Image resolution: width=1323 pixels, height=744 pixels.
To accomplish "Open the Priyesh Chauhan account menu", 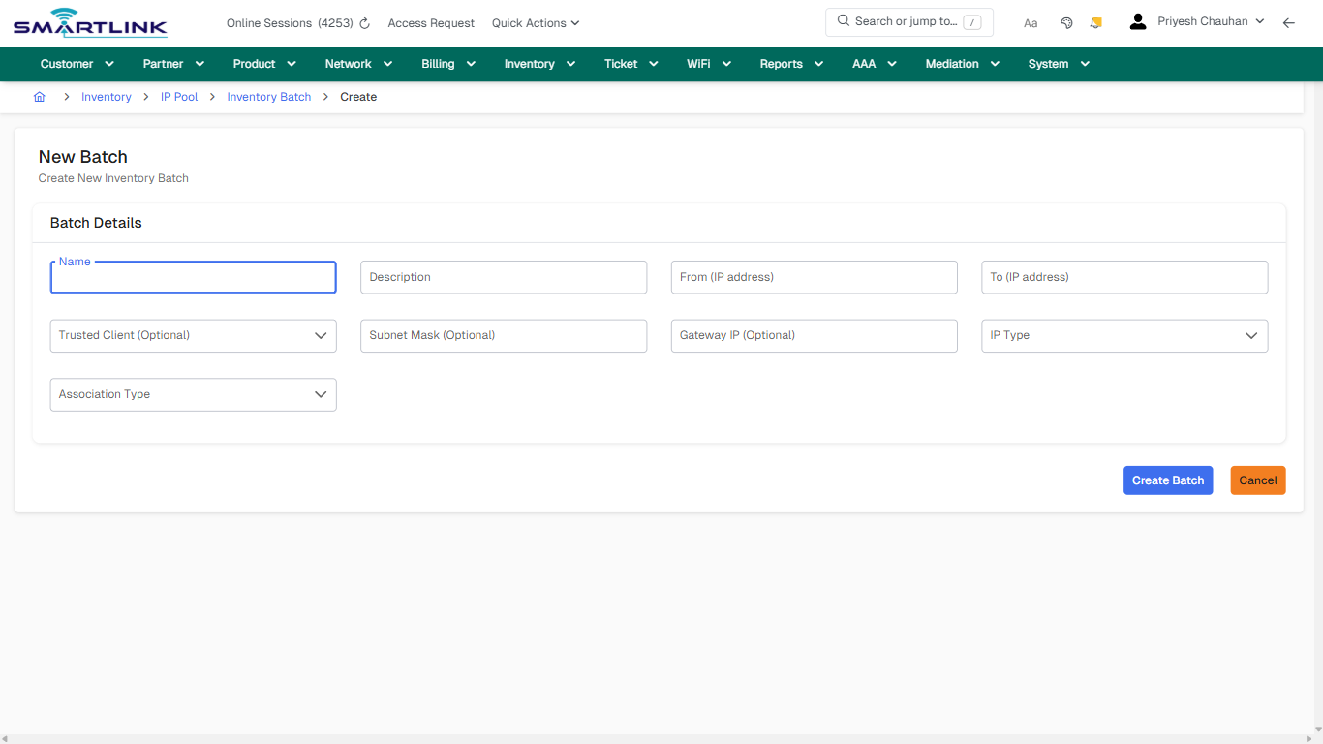I will (1201, 20).
